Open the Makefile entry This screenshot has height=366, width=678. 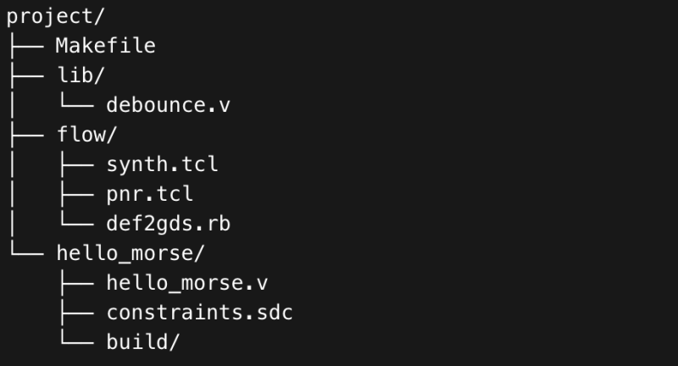coord(105,46)
